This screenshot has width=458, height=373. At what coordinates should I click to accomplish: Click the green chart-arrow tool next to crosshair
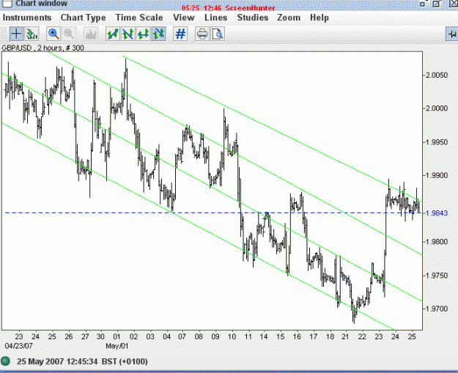(x=32, y=34)
